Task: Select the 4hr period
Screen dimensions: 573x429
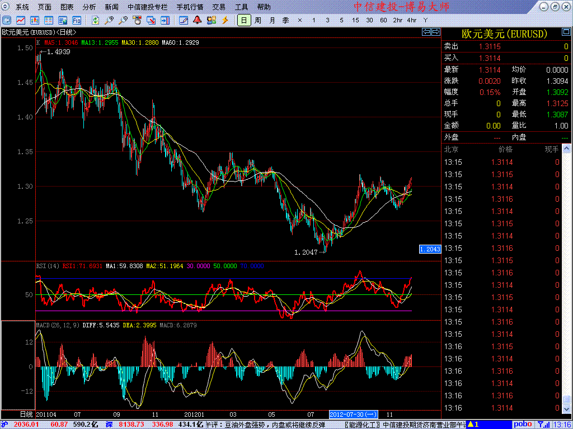Action: (411, 20)
